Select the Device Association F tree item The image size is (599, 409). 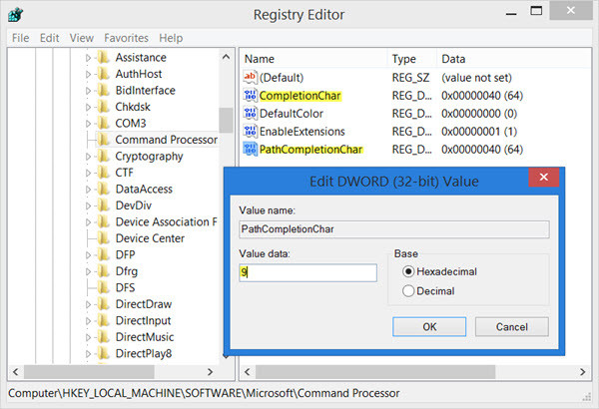(x=166, y=221)
